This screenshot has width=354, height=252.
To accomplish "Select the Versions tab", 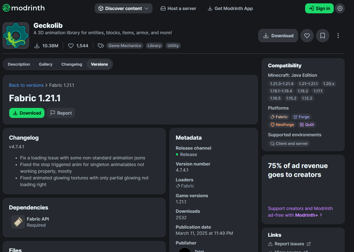I will pyautogui.click(x=99, y=64).
